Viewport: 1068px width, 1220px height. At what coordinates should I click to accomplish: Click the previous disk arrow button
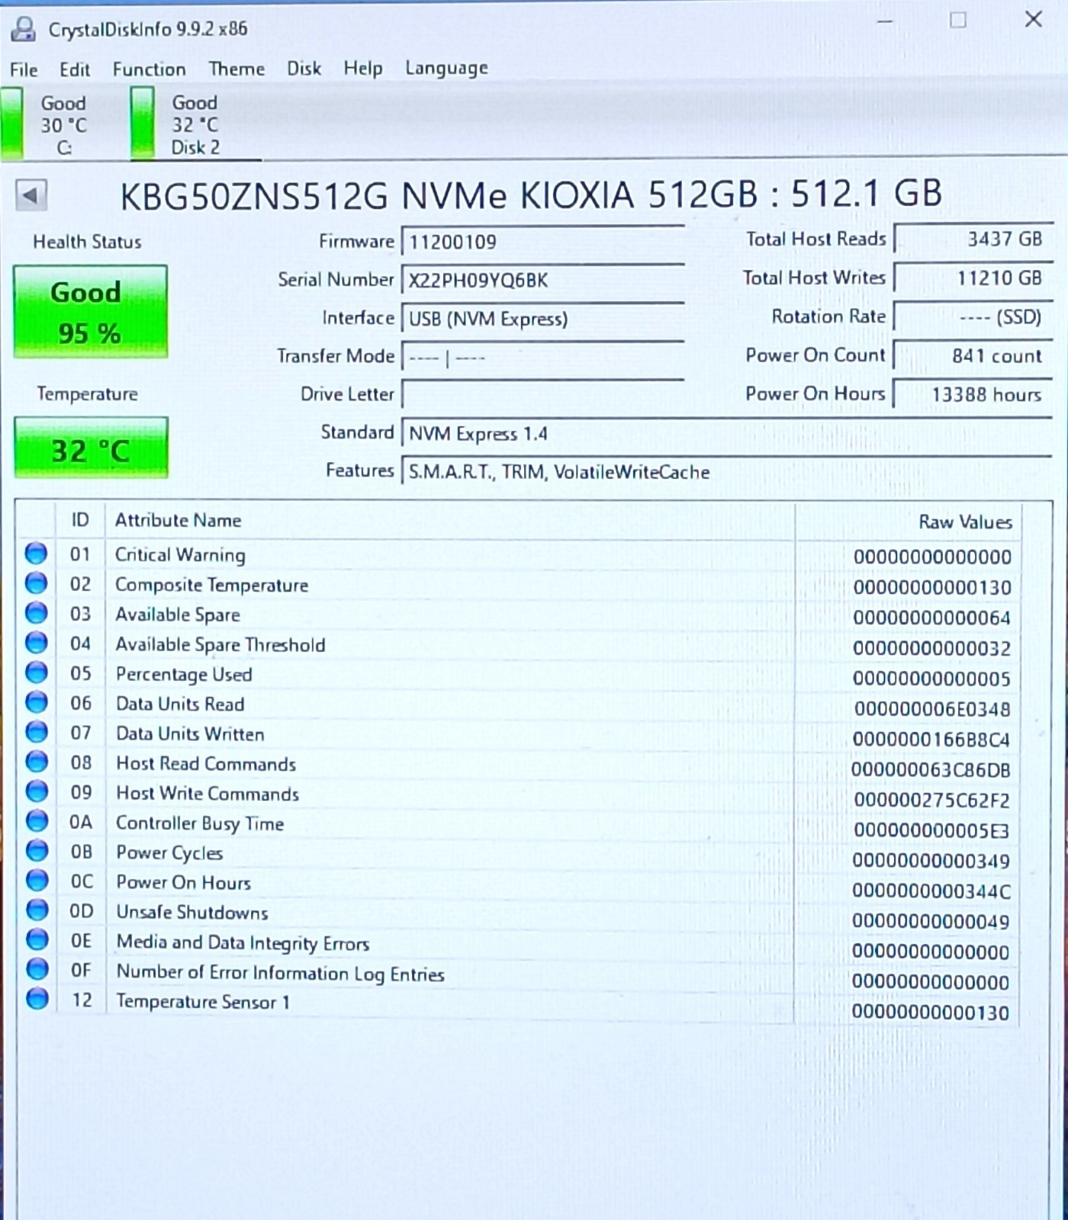[x=31, y=196]
